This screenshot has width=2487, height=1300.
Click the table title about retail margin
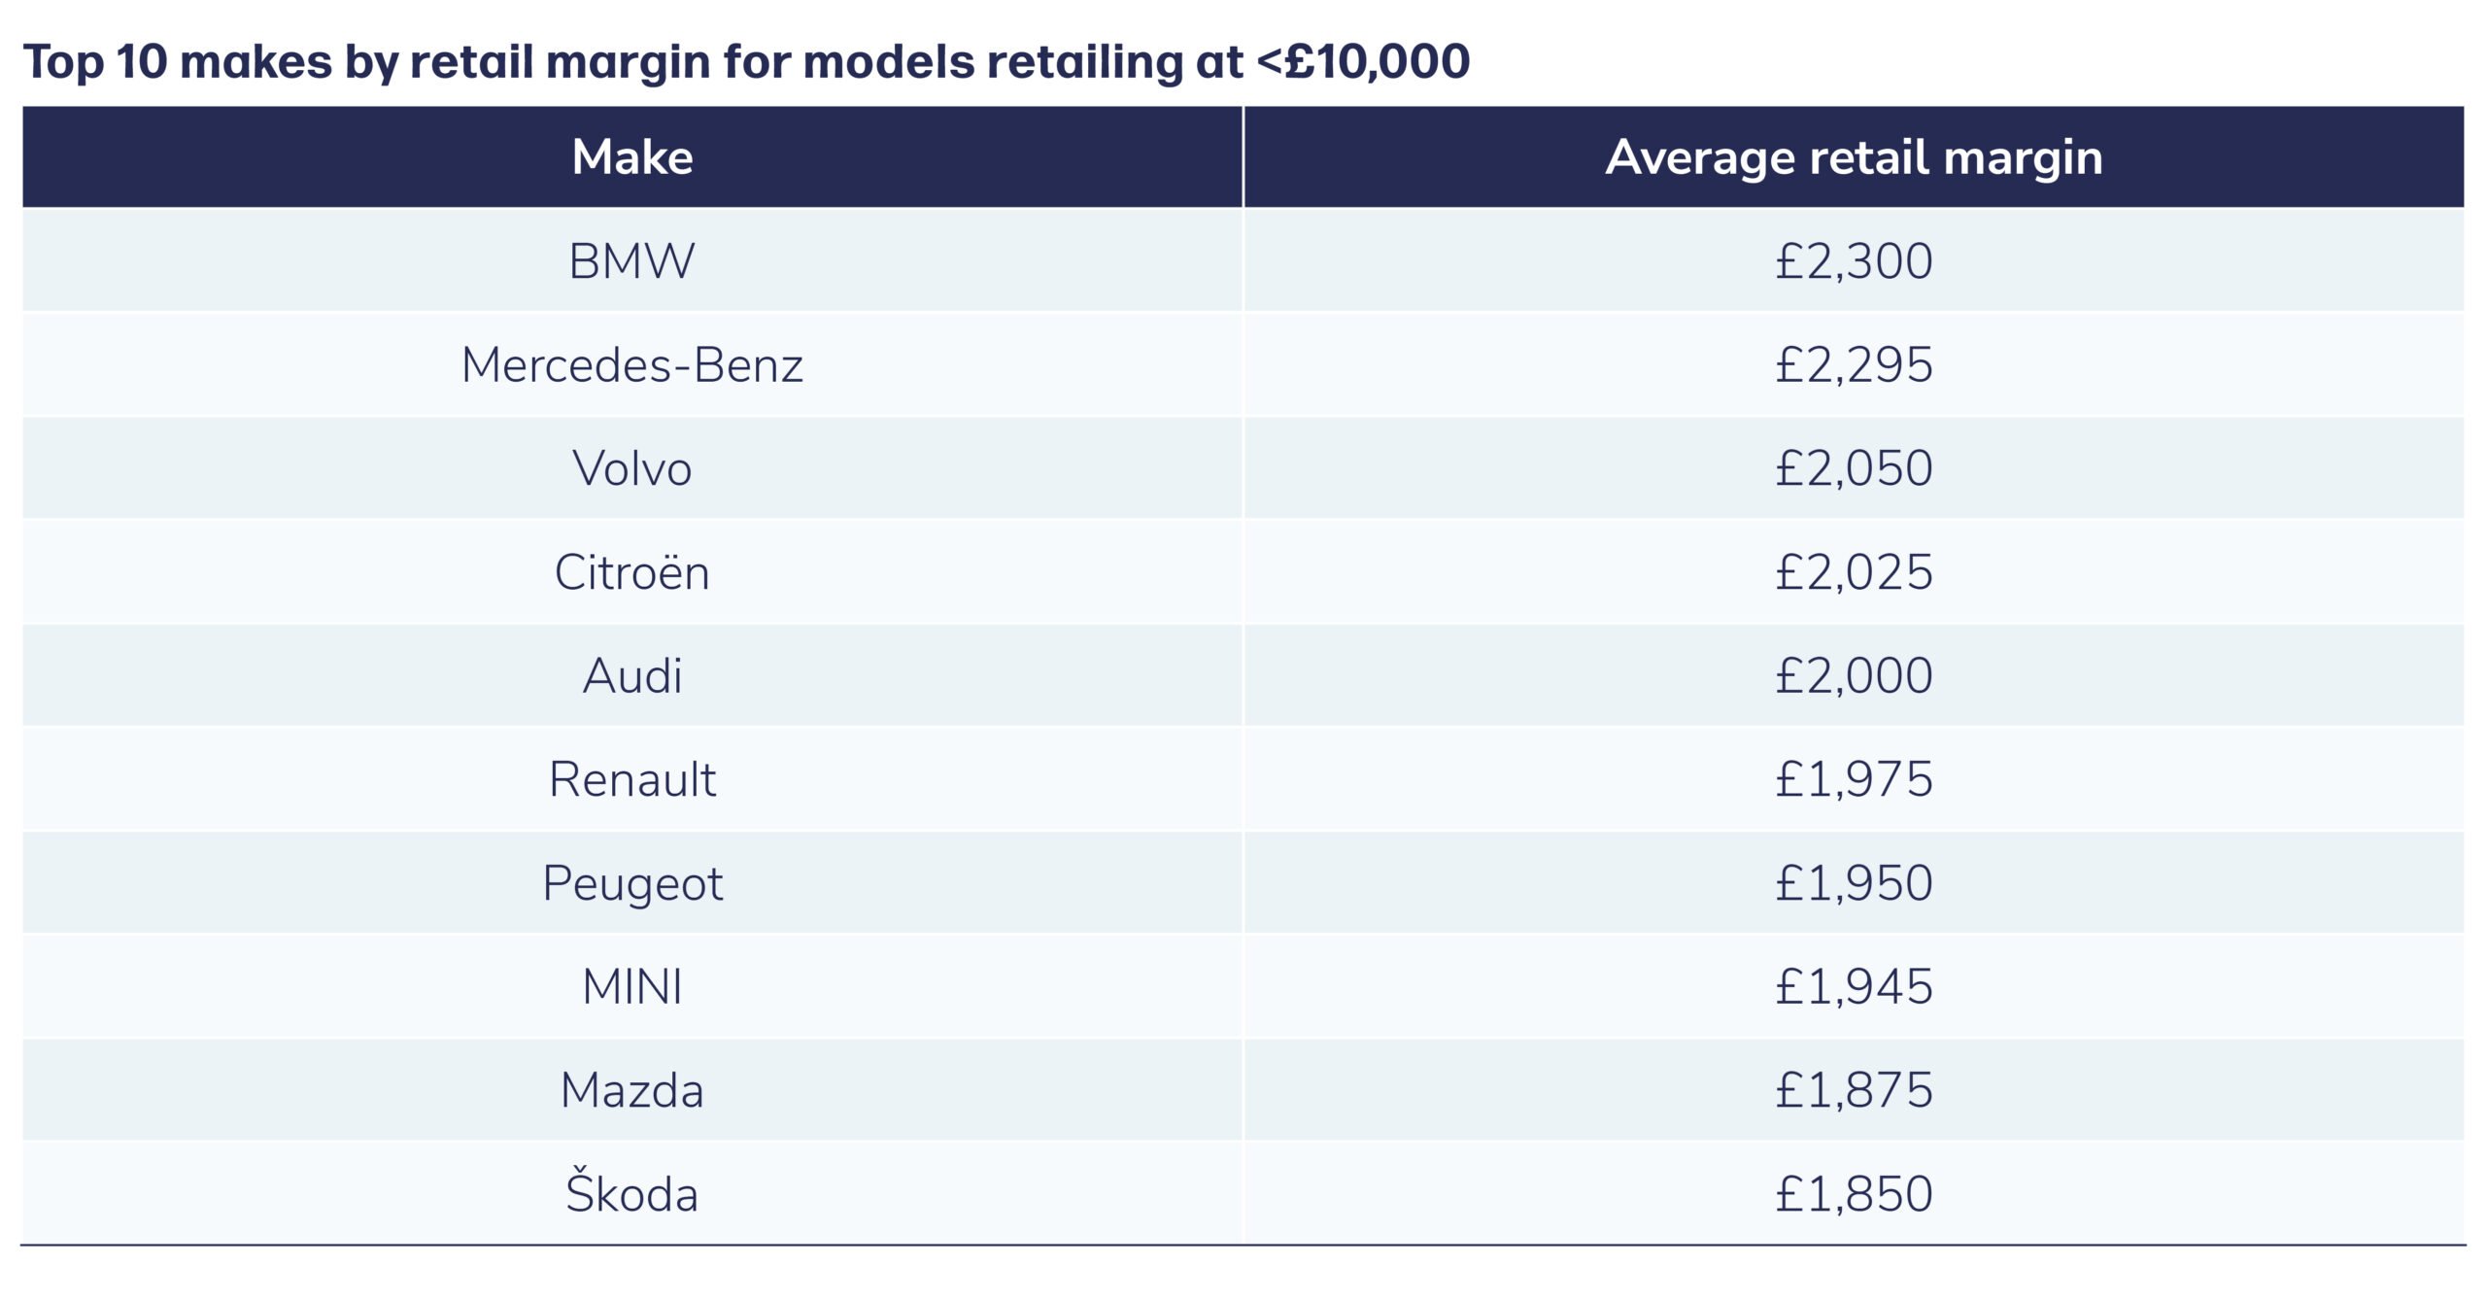[x=746, y=61]
